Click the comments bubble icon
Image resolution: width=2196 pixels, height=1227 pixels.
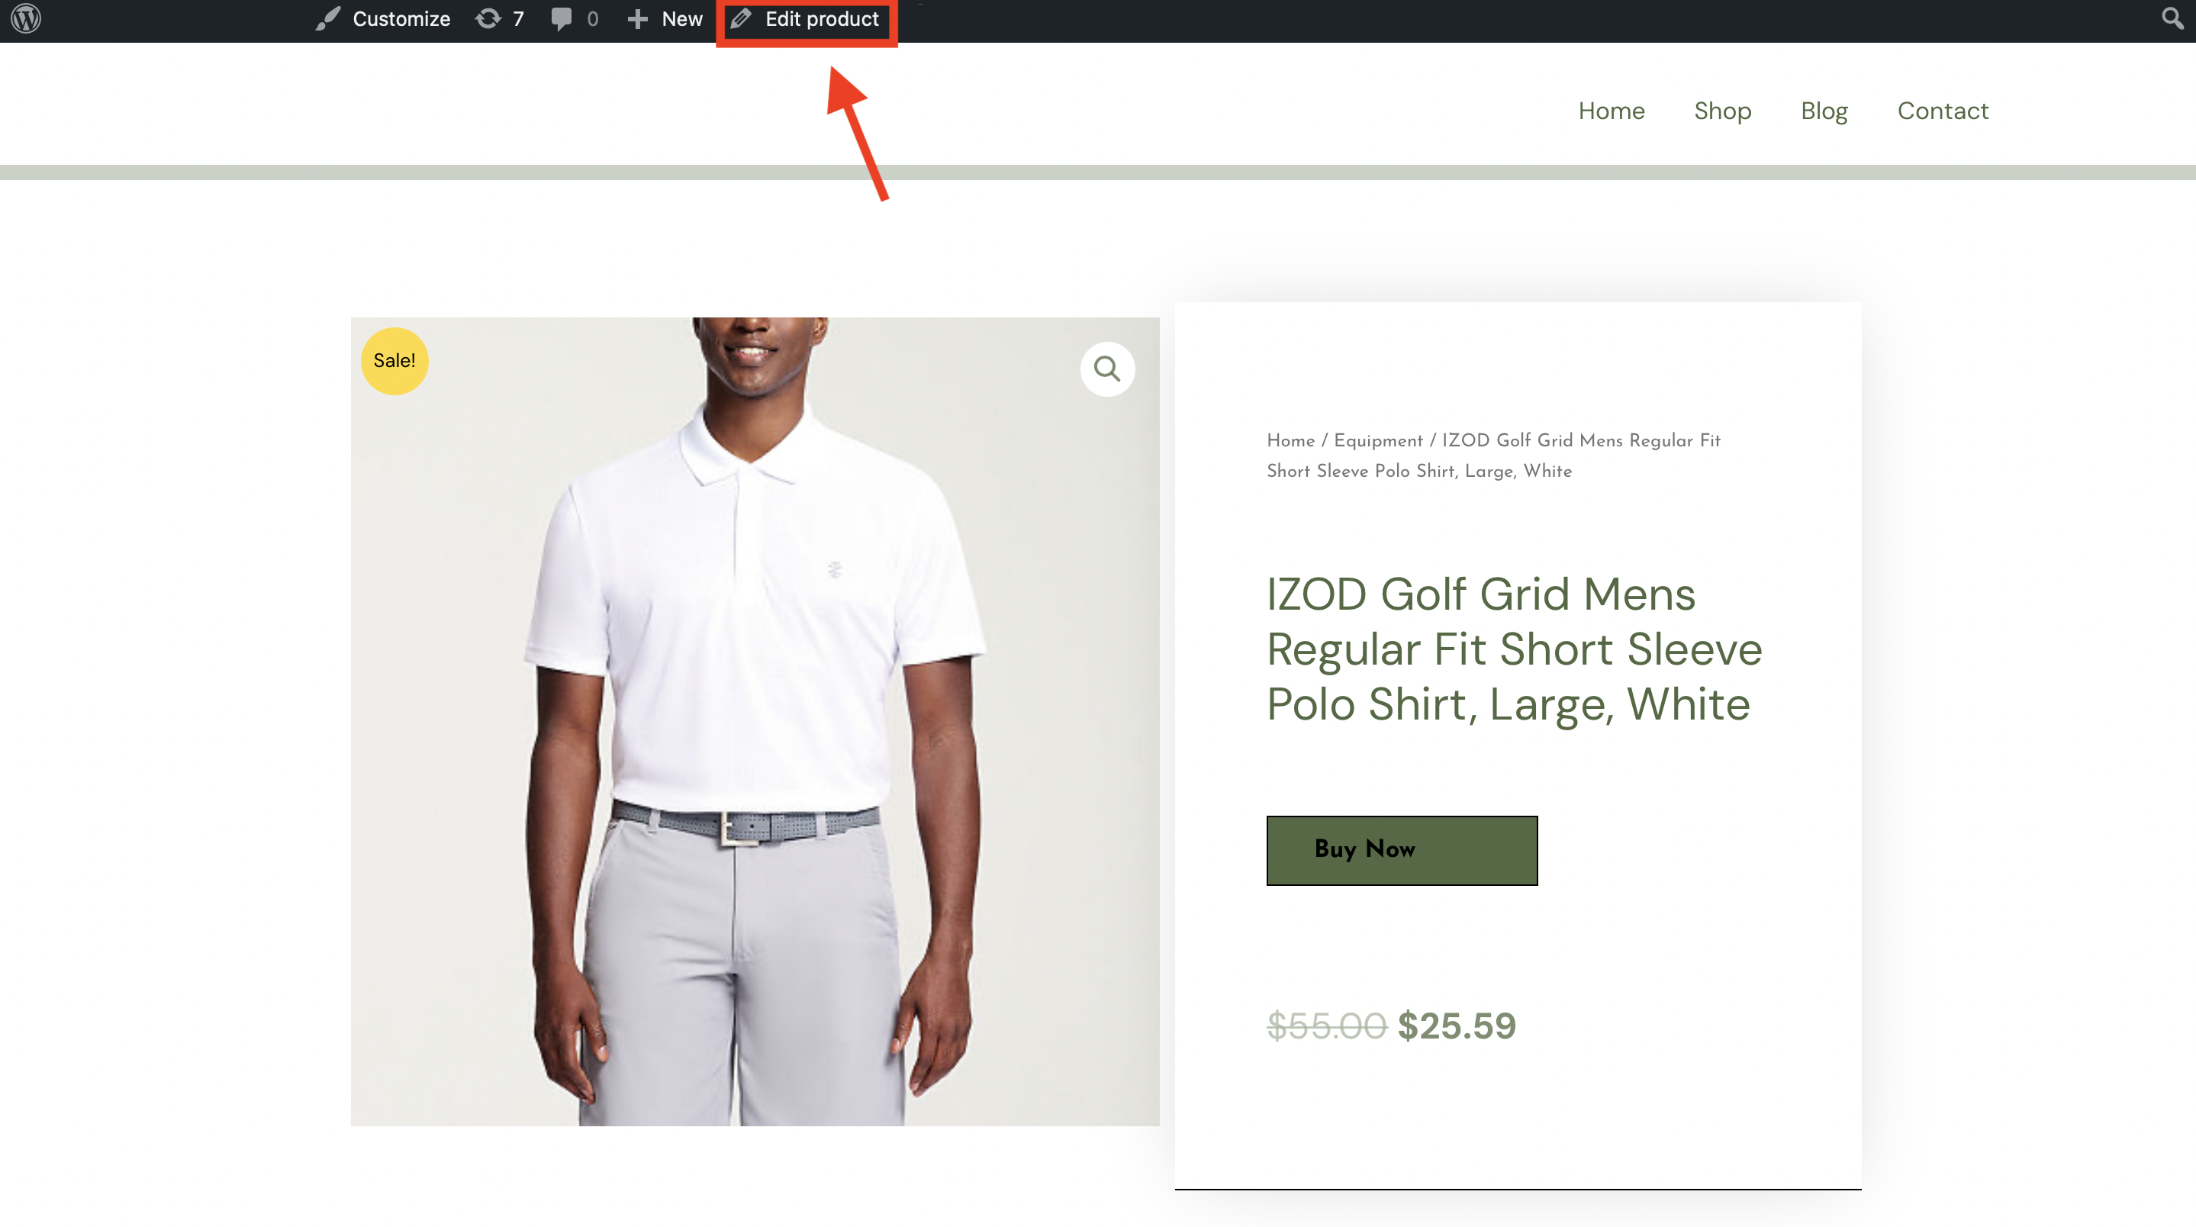[x=561, y=19]
